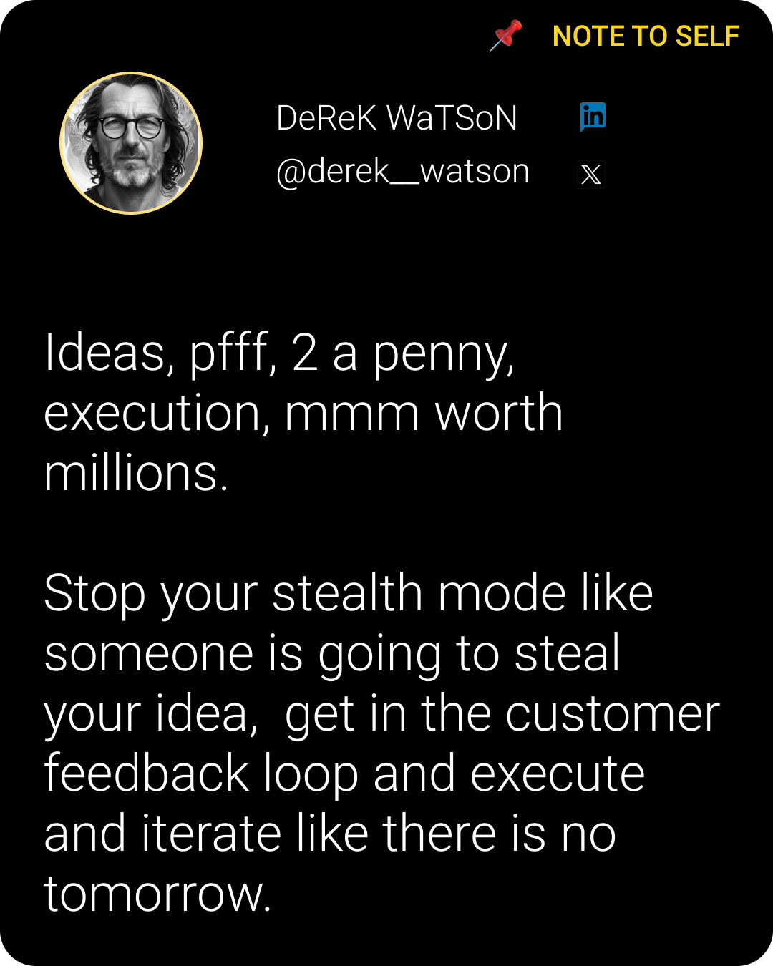This screenshot has height=966, width=773.
Task: Click the red pushpin icon
Action: coord(506,36)
